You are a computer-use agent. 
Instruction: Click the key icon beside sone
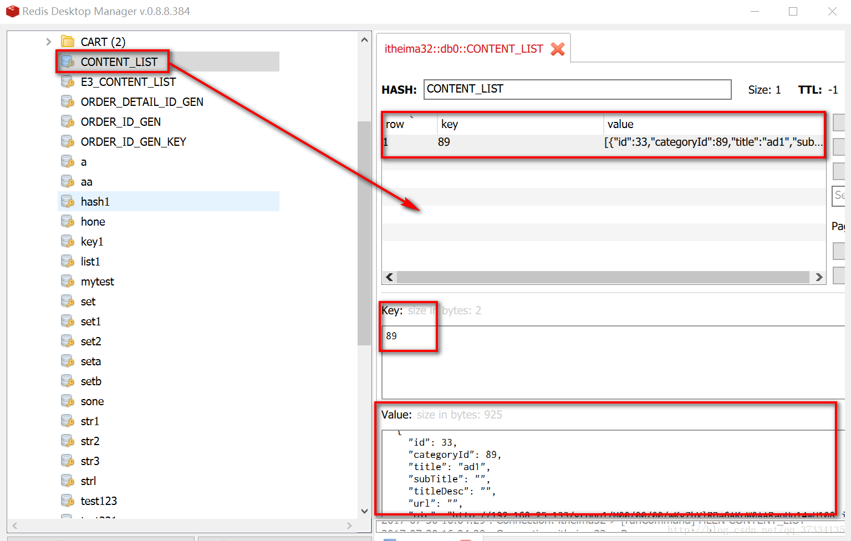click(x=68, y=401)
